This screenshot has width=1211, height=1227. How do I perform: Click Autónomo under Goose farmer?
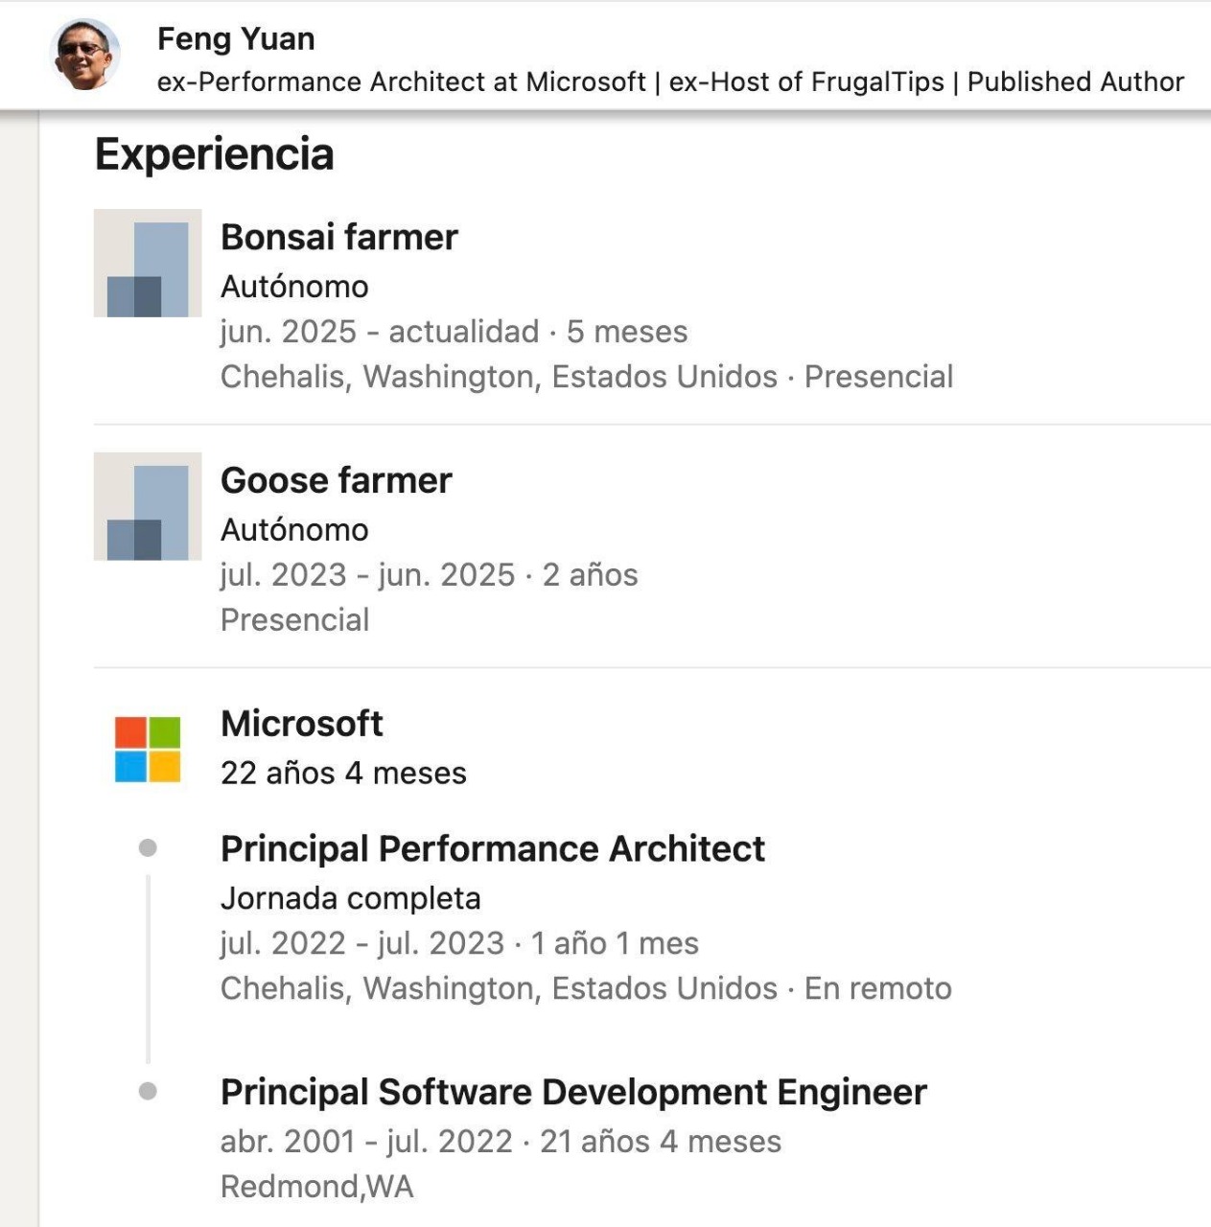point(294,529)
